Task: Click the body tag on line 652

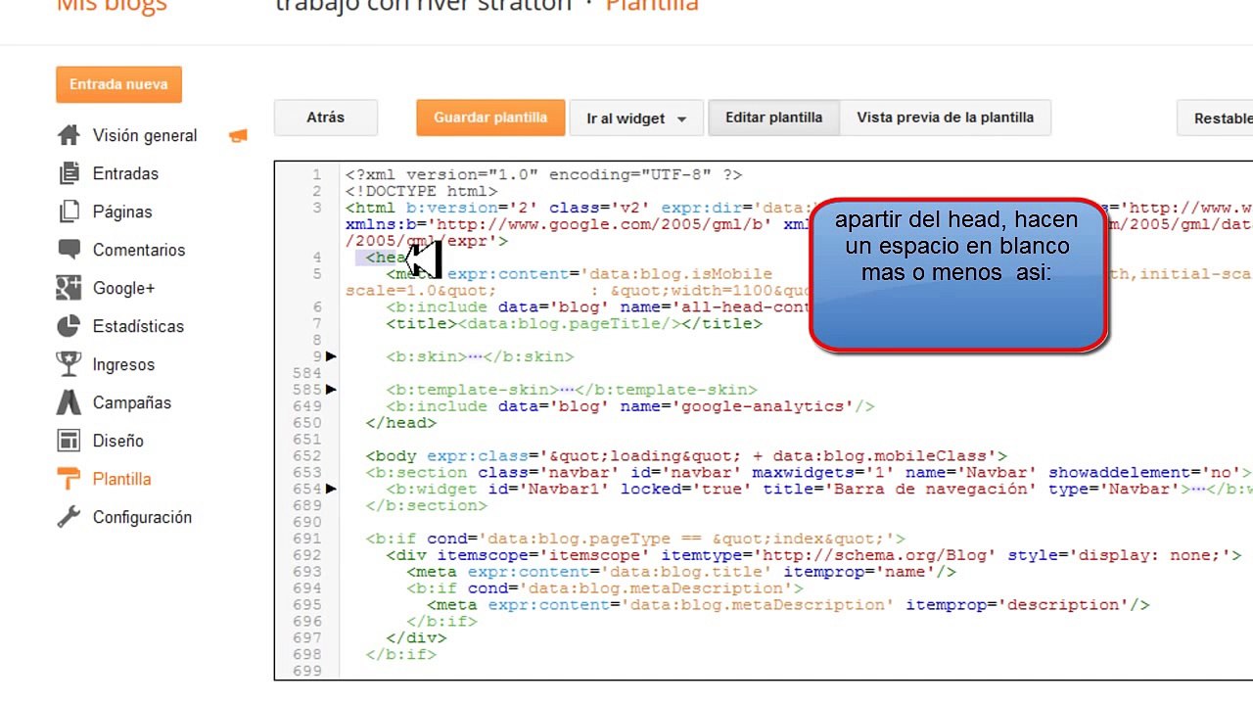Action: tap(686, 456)
